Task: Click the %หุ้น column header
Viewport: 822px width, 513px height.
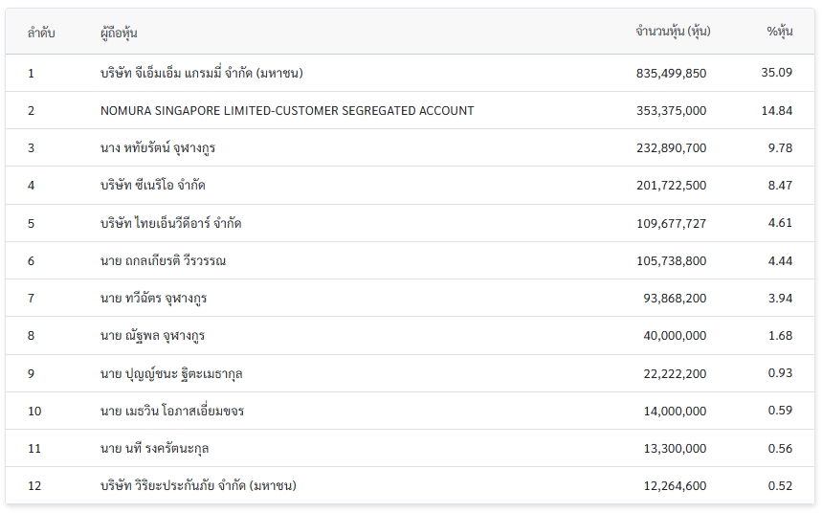Action: (x=780, y=32)
